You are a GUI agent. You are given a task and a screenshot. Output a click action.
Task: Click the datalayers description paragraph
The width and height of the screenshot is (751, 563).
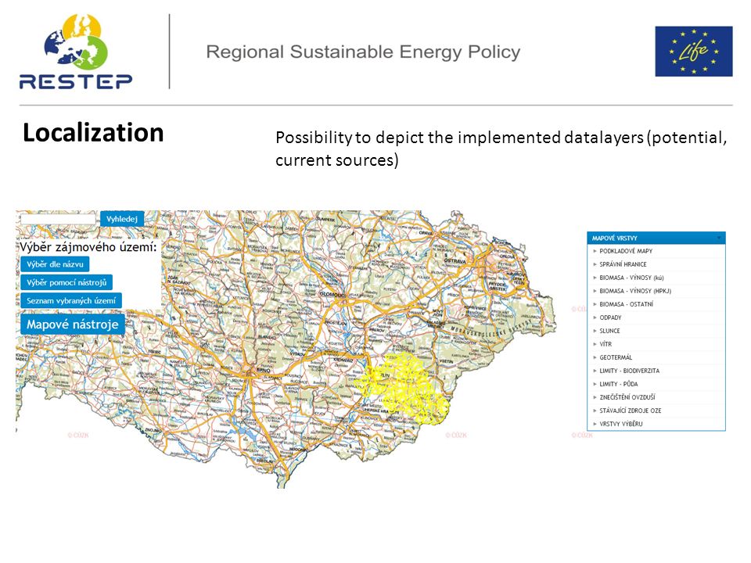[501, 149]
